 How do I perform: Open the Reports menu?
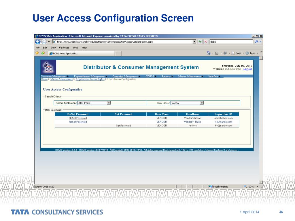point(167,76)
